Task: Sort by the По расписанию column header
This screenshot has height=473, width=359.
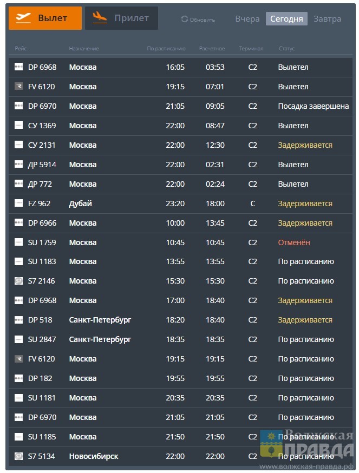Action: coord(166,49)
